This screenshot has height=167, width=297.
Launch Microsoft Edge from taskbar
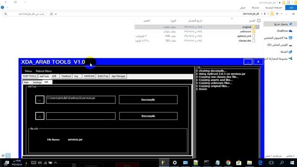click(x=260, y=163)
